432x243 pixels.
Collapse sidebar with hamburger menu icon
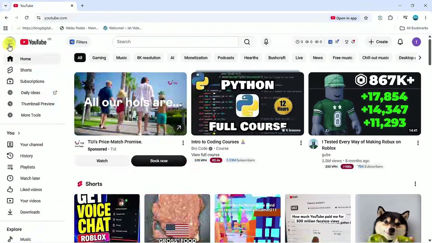(x=10, y=42)
